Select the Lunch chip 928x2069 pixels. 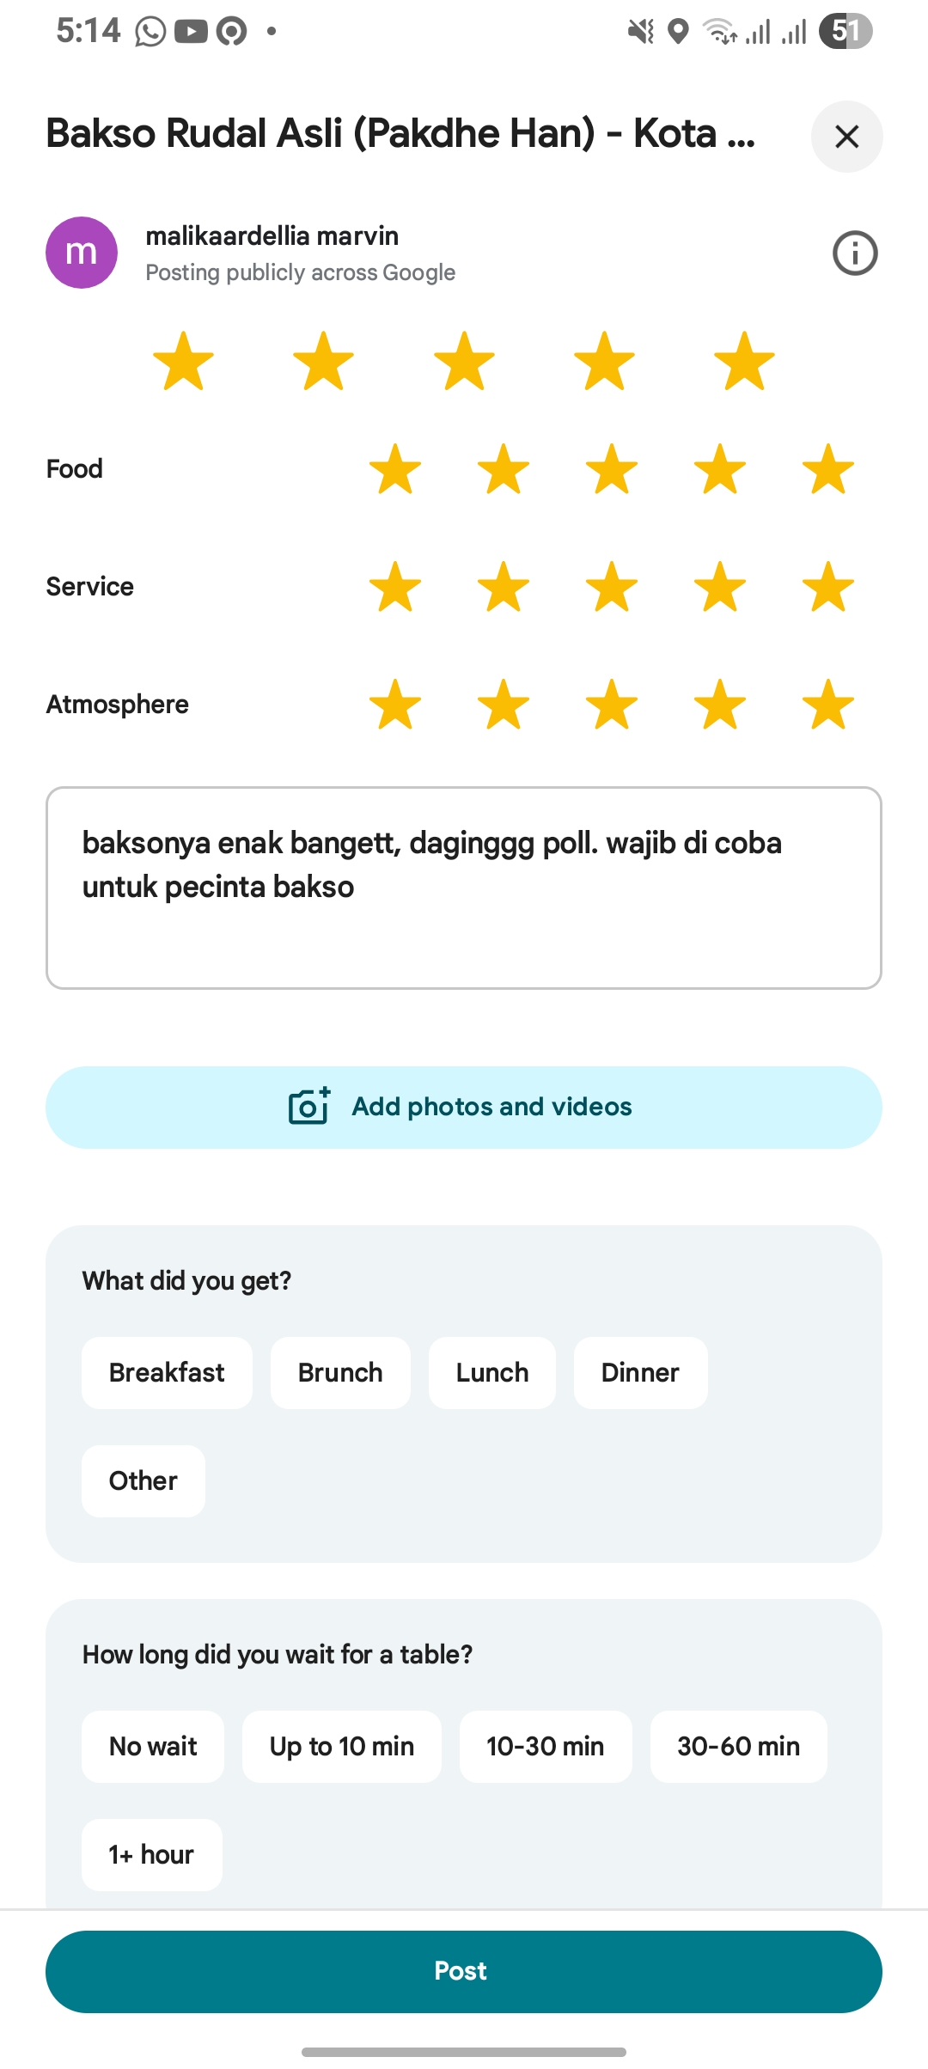click(491, 1372)
